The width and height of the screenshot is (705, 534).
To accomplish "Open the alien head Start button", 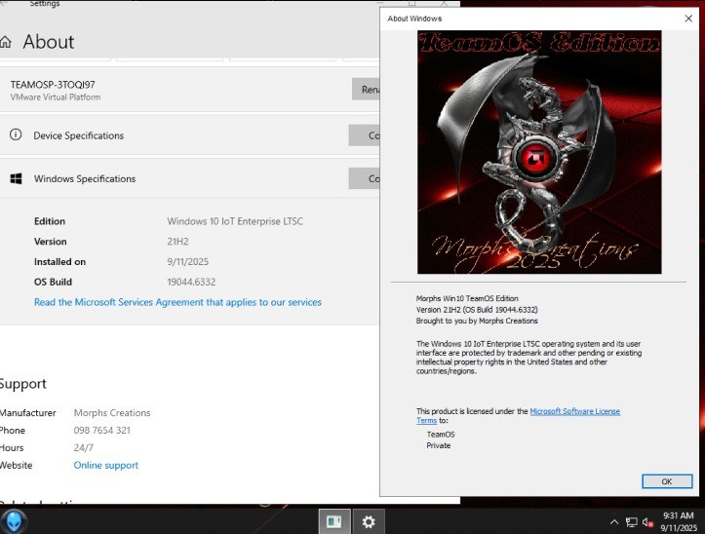I will [14, 522].
